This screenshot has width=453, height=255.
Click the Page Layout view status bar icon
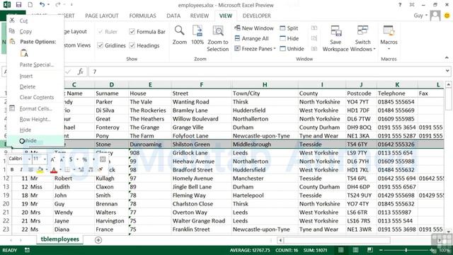[355, 250]
